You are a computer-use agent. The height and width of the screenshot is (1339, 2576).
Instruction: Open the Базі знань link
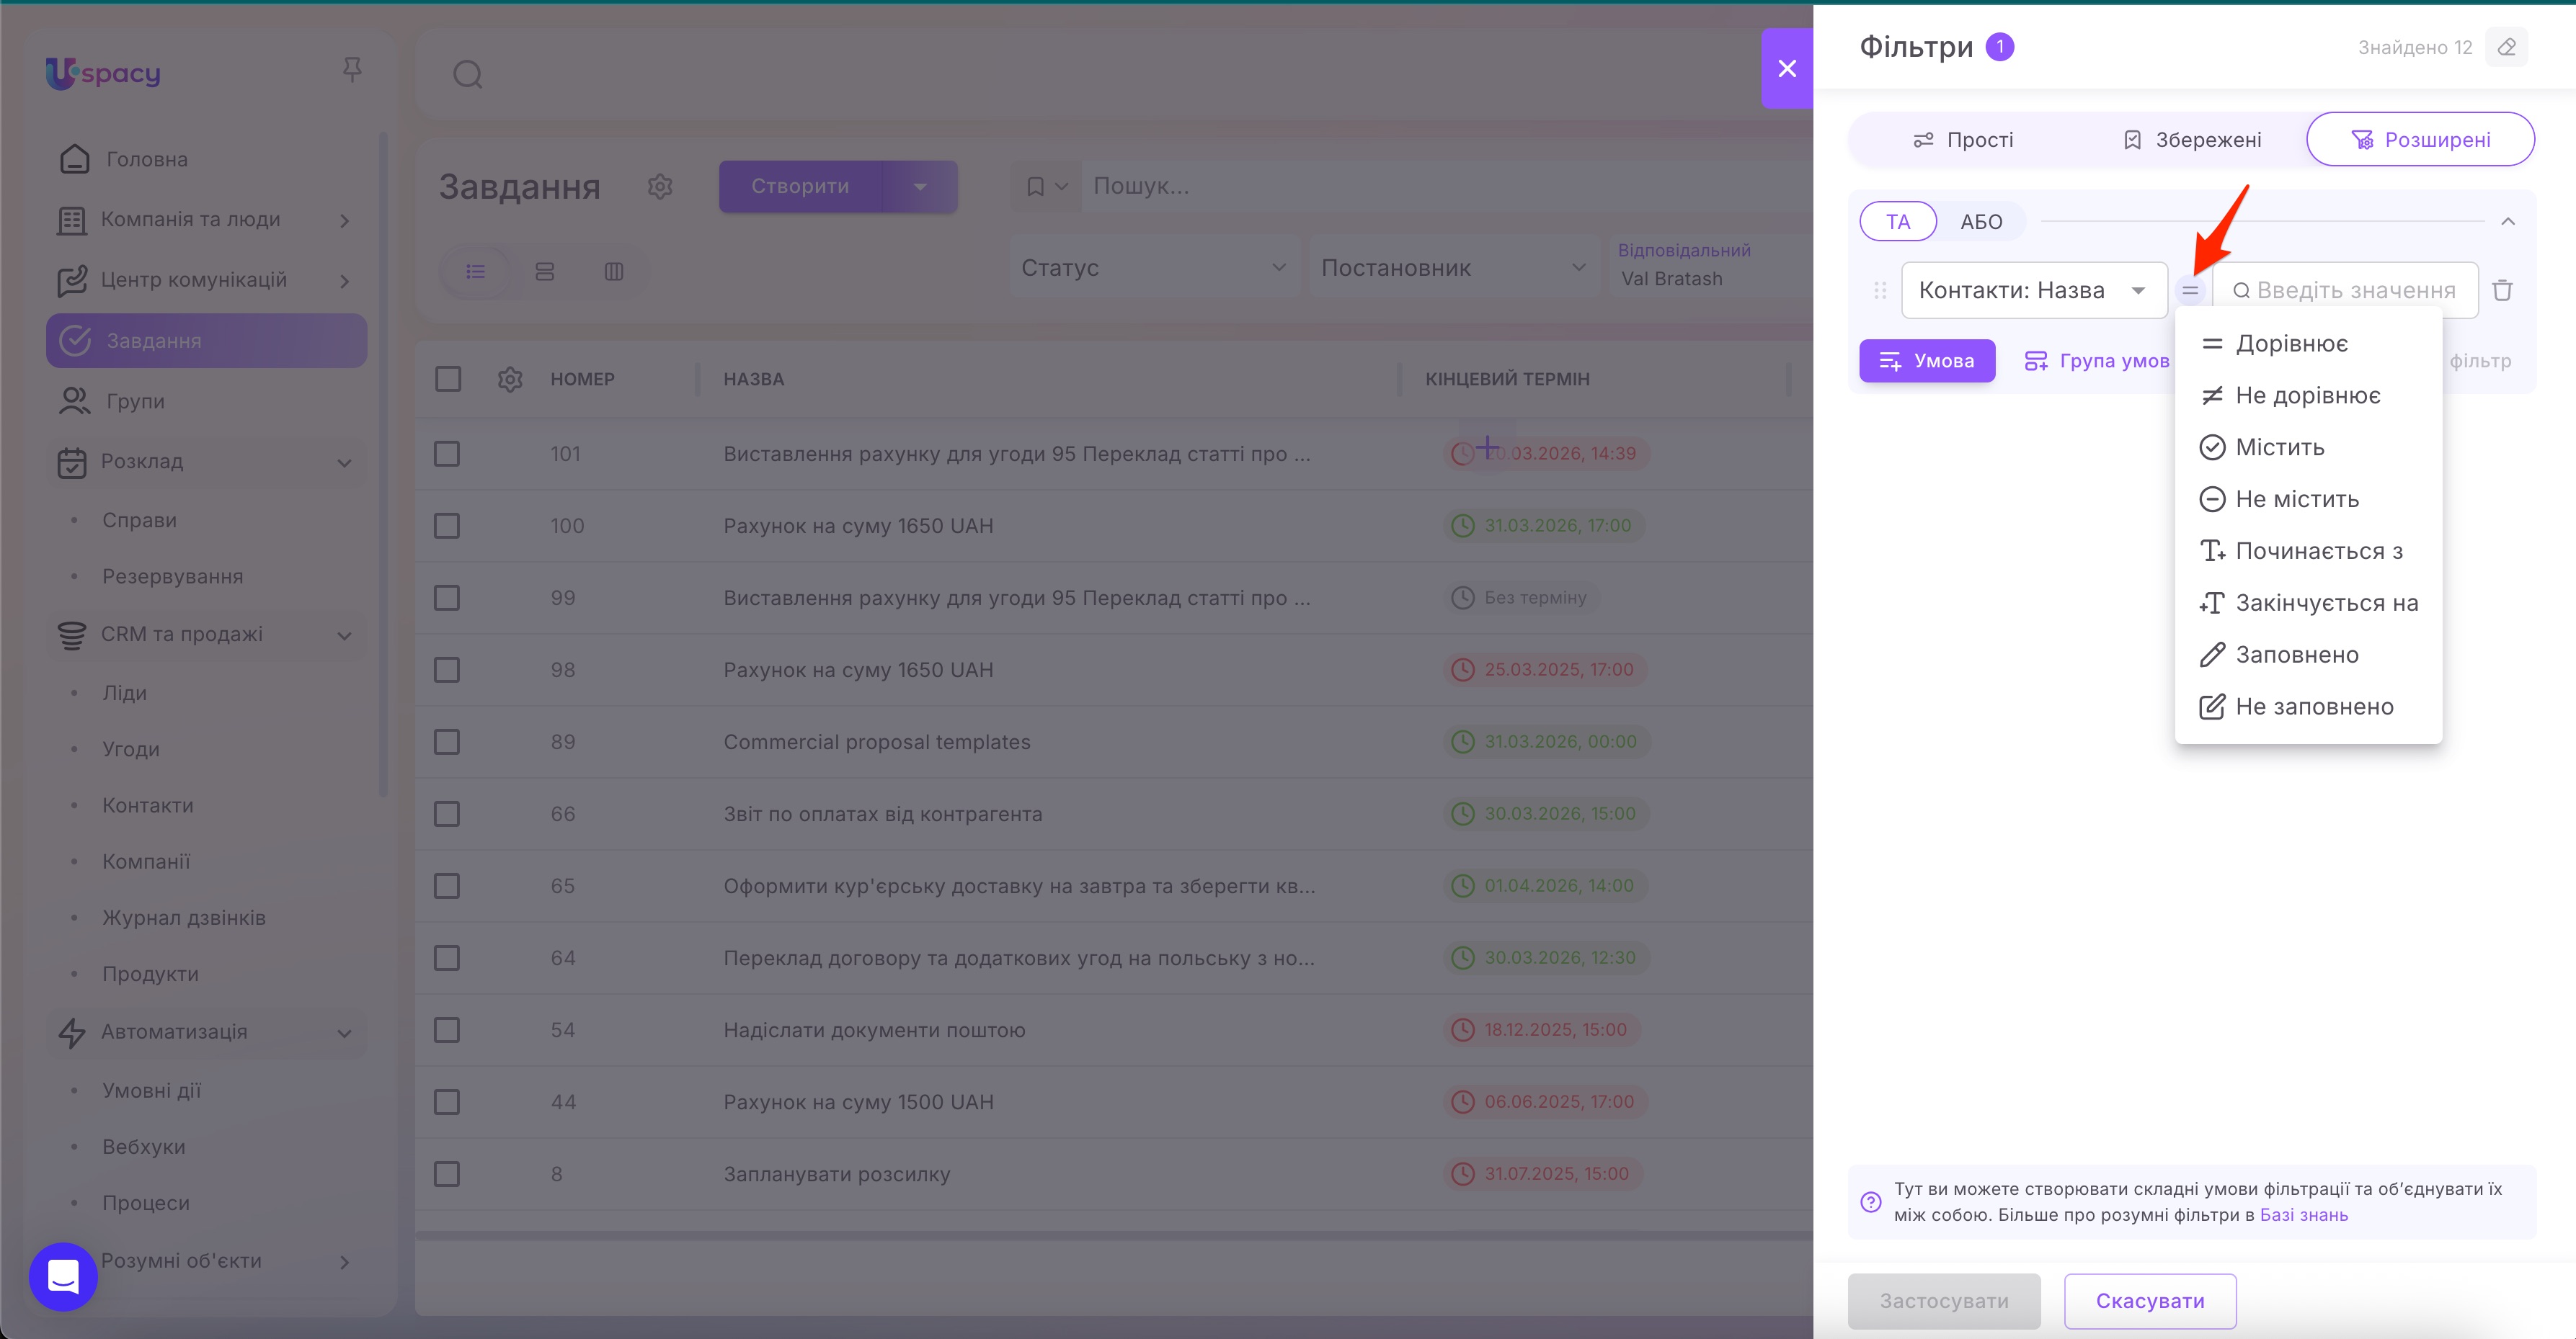(2303, 1214)
